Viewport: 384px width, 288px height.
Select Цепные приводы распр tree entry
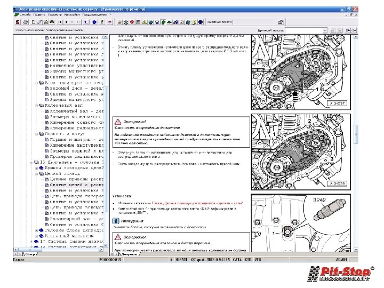[74, 179]
